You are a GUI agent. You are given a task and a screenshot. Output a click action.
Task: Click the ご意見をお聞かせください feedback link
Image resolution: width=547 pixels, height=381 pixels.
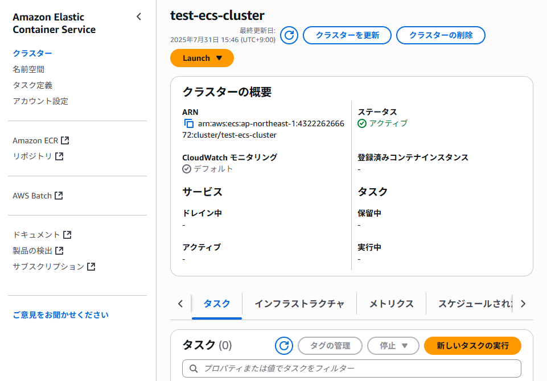[x=61, y=315]
